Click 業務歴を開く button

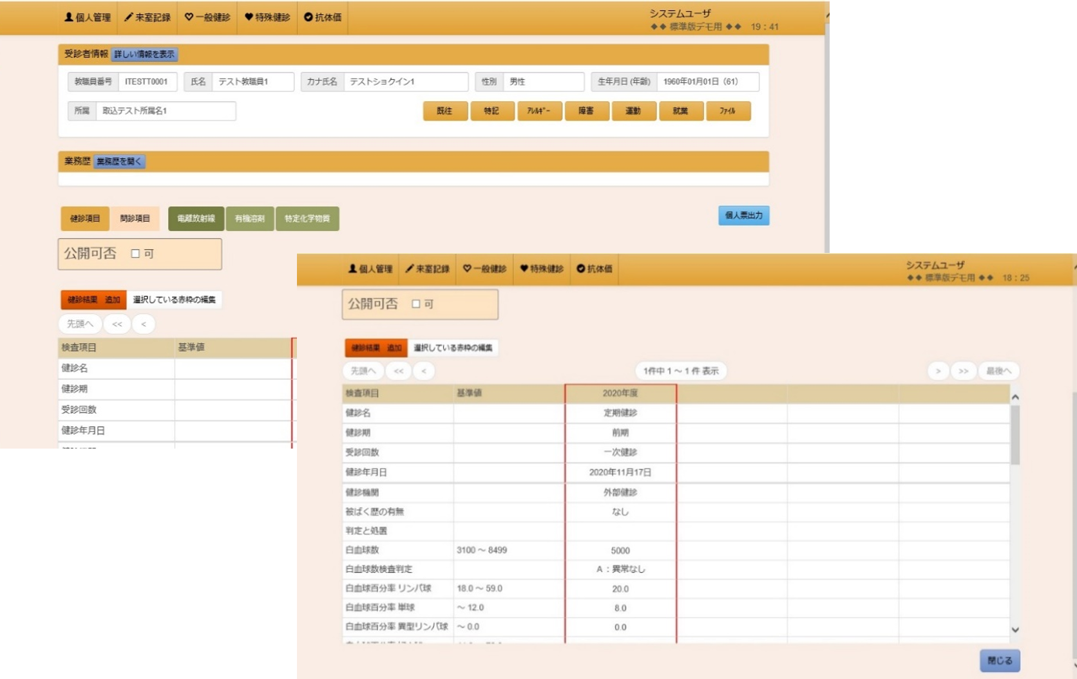119,162
